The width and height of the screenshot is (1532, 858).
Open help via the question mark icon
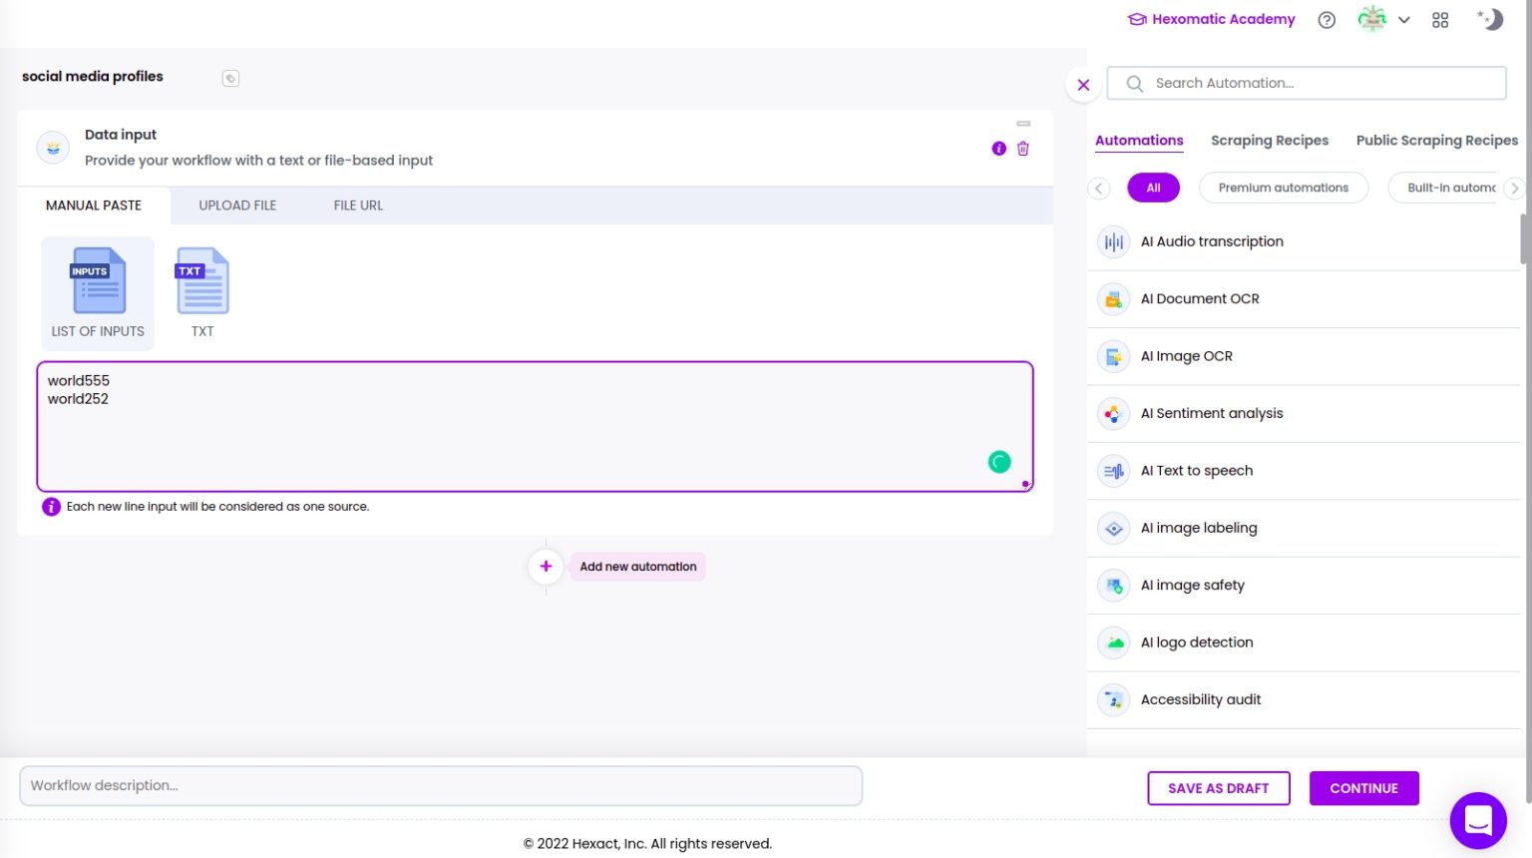[x=1327, y=19]
